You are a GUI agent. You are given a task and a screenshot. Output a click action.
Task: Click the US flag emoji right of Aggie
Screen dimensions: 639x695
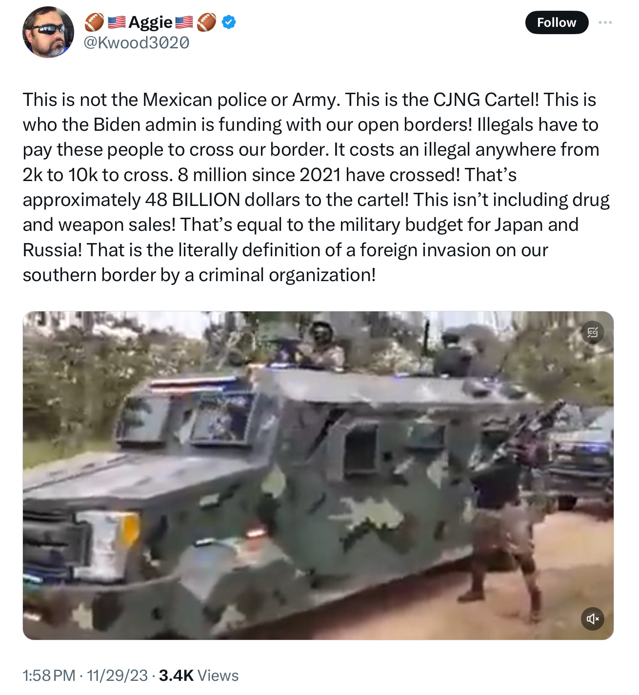coord(184,22)
